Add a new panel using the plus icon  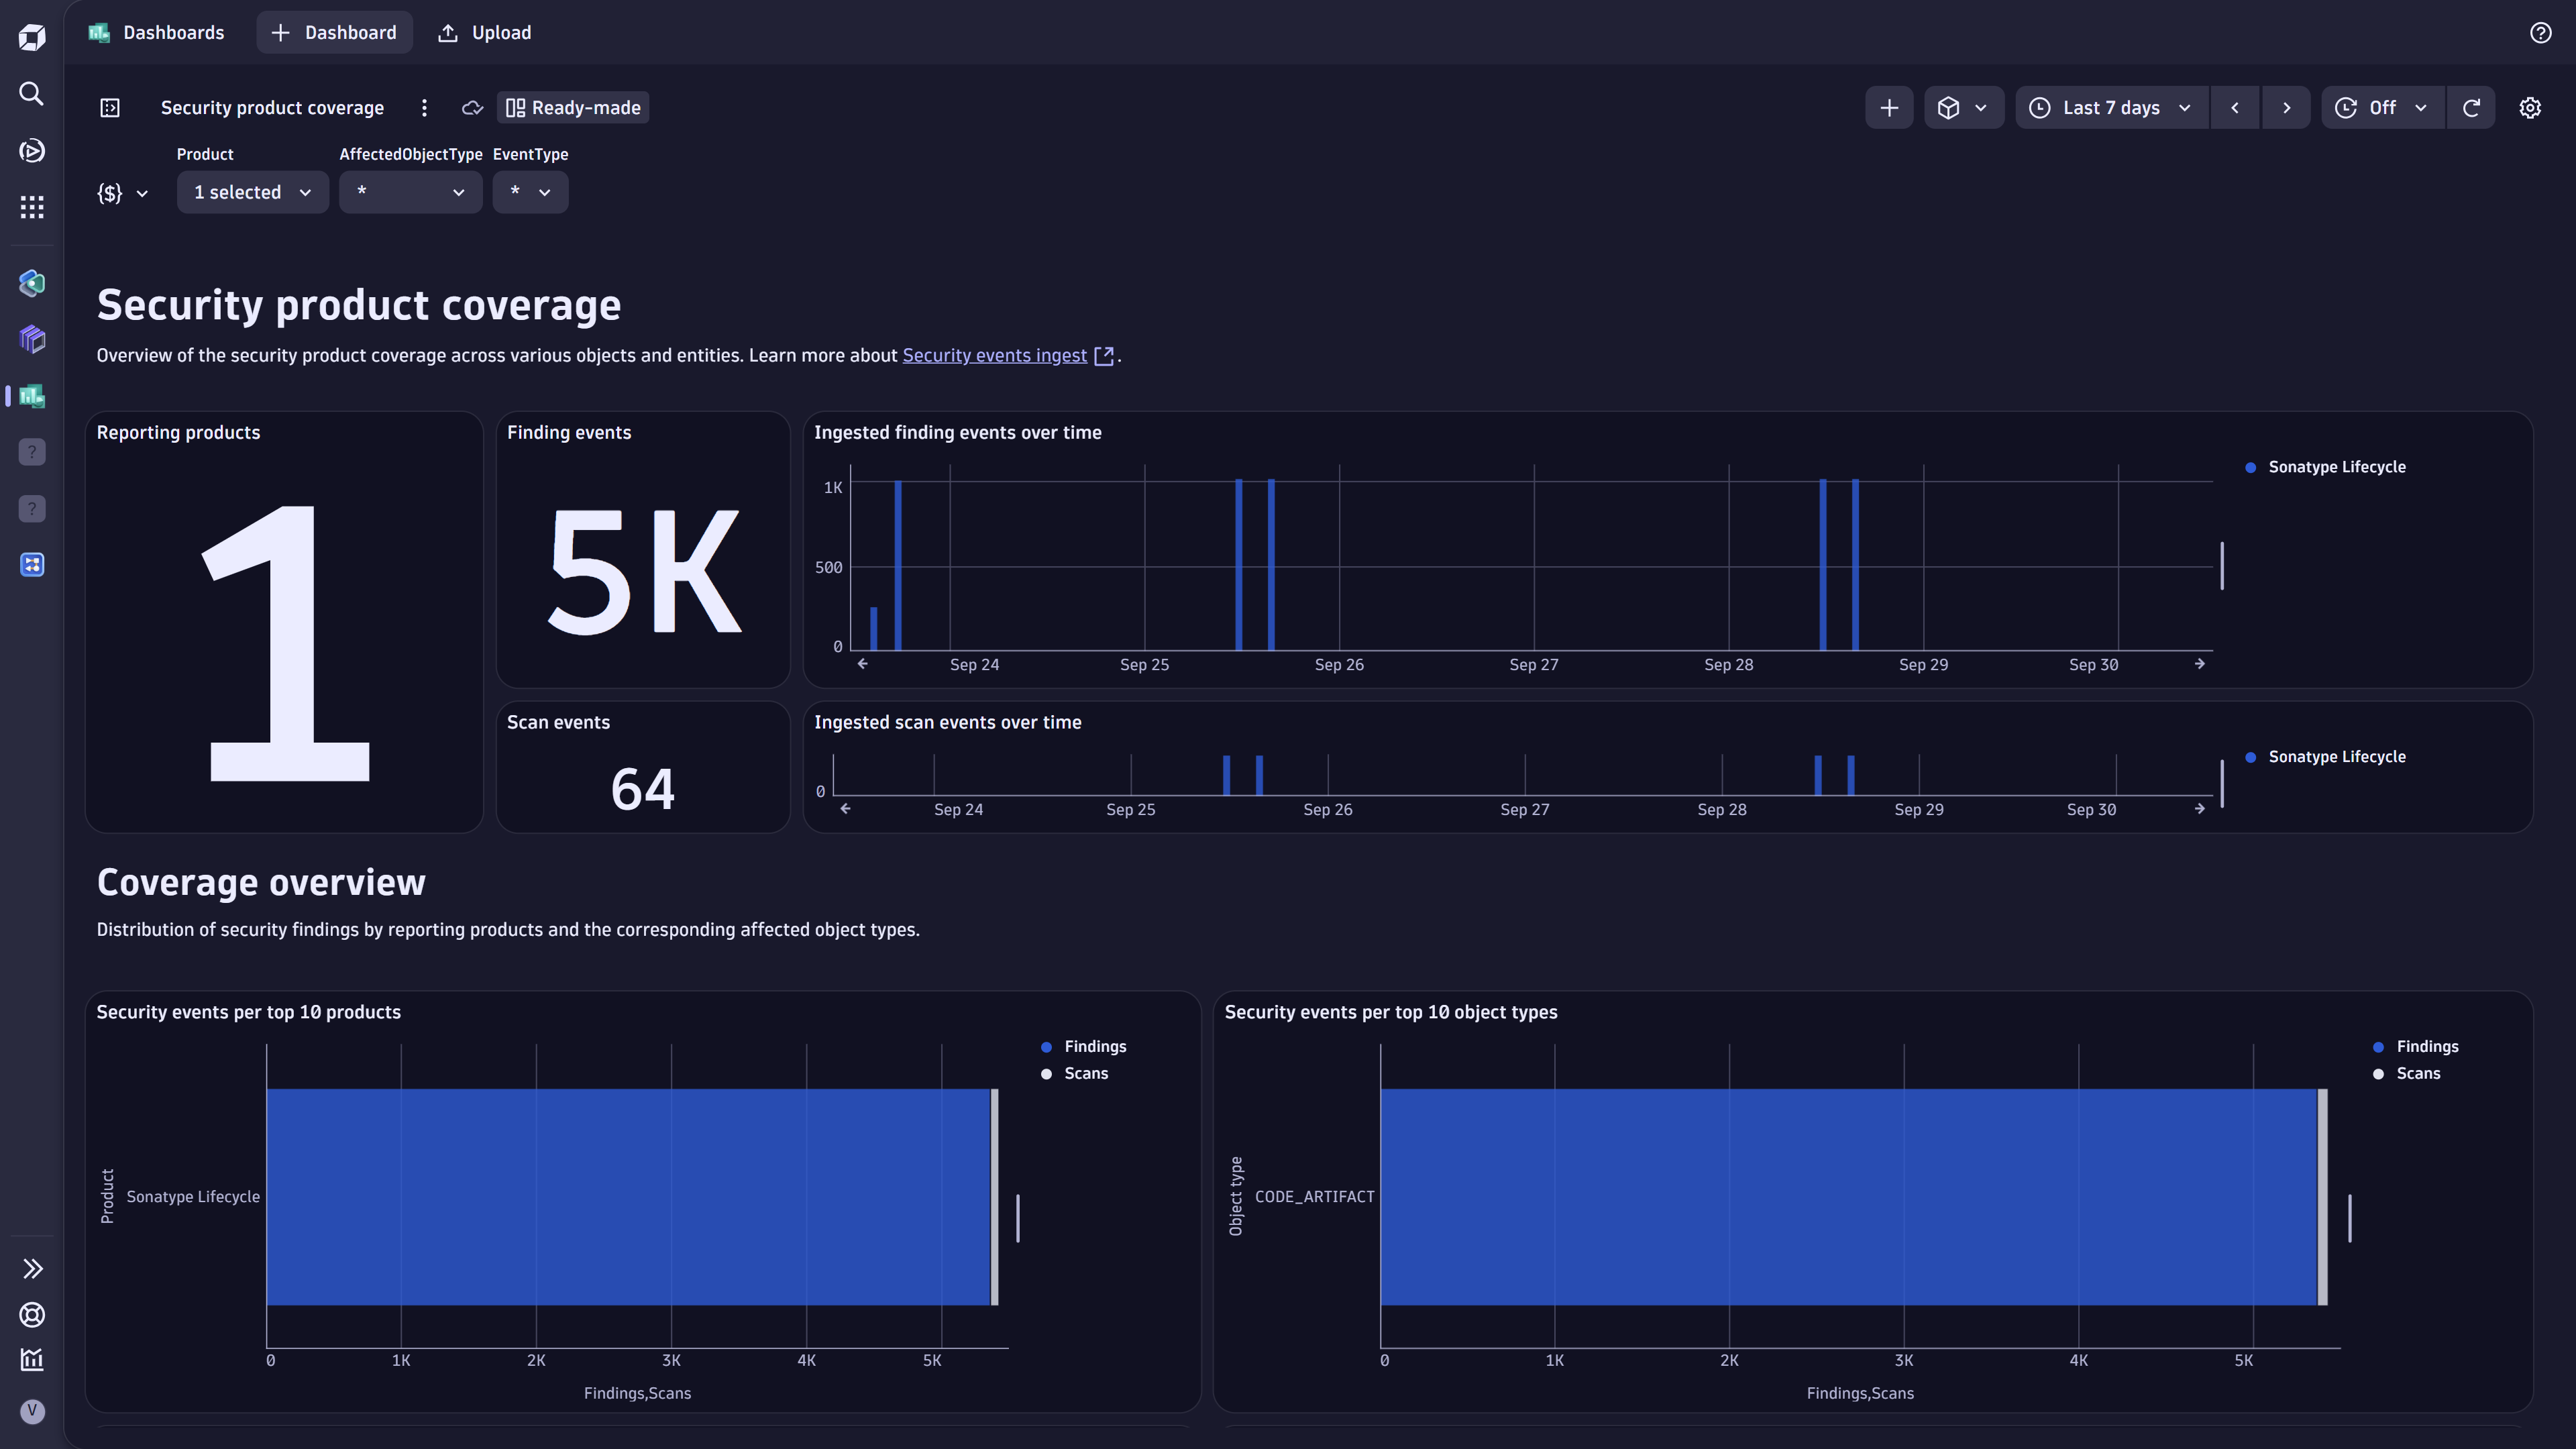point(1889,107)
